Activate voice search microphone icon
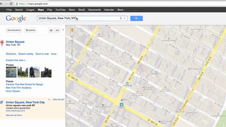The image size is (226, 127). (x=121, y=18)
